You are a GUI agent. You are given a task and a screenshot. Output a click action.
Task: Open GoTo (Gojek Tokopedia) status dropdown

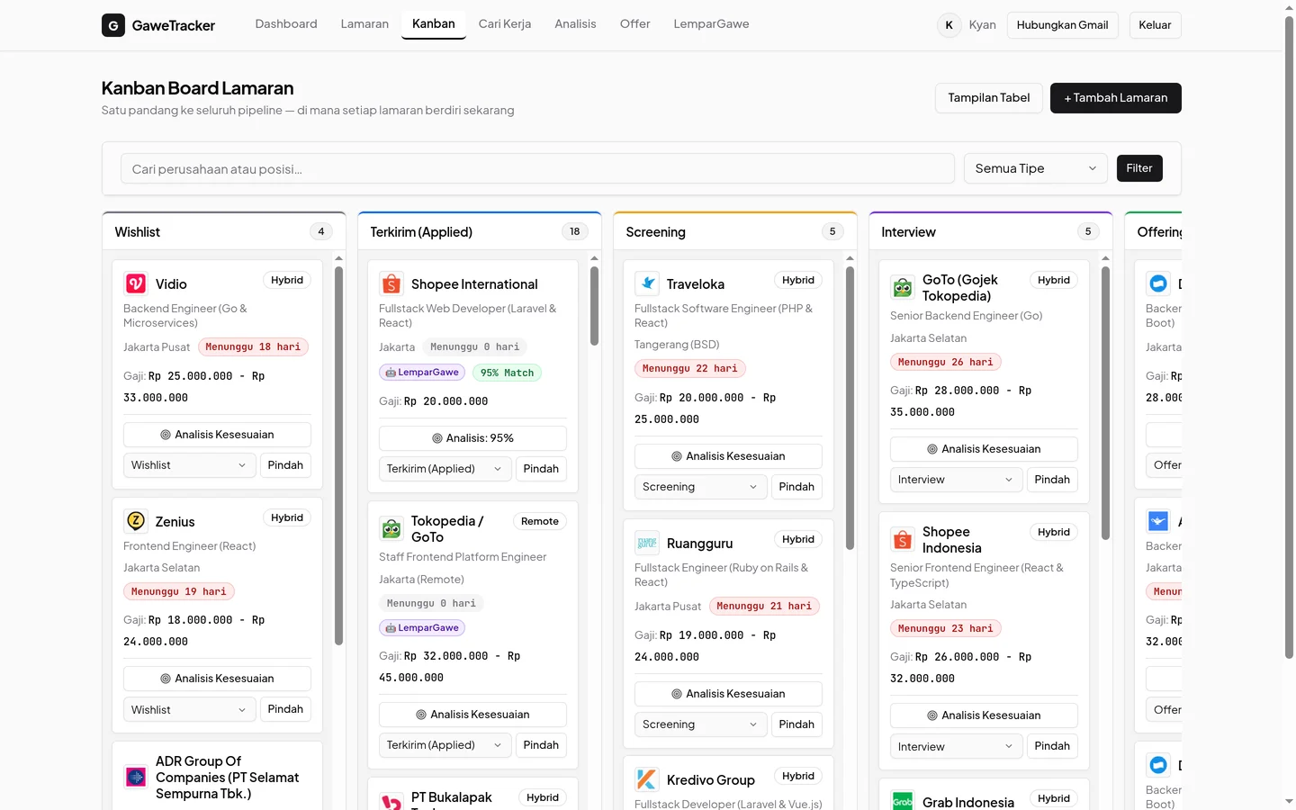coord(956,480)
